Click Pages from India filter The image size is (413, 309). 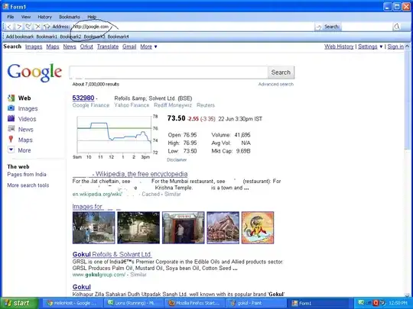coord(27,175)
